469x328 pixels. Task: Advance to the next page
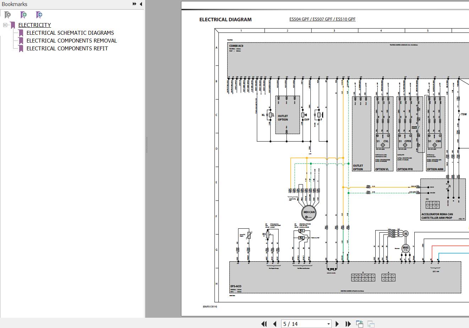(337, 324)
